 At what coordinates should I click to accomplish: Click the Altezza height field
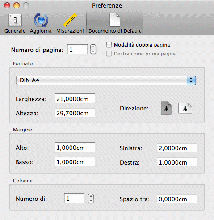point(75,113)
